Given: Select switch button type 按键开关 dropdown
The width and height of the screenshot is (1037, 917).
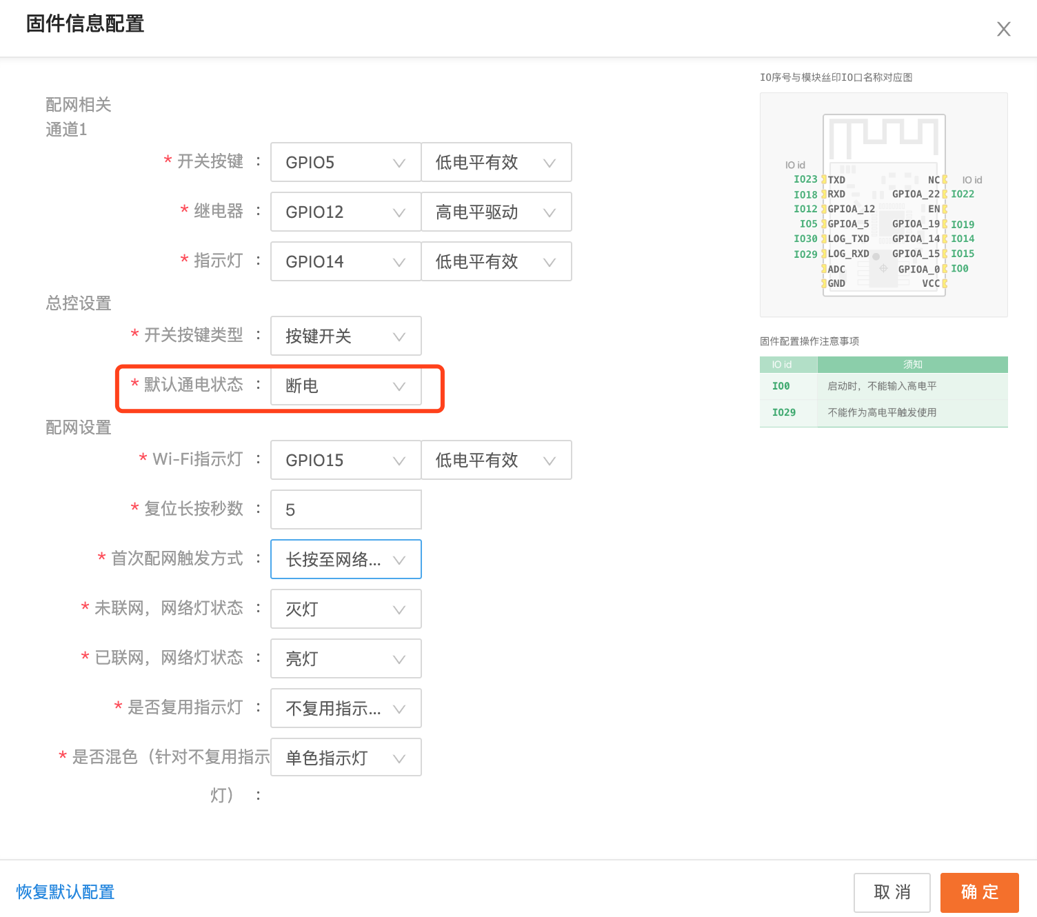Looking at the screenshot, I should click(345, 336).
